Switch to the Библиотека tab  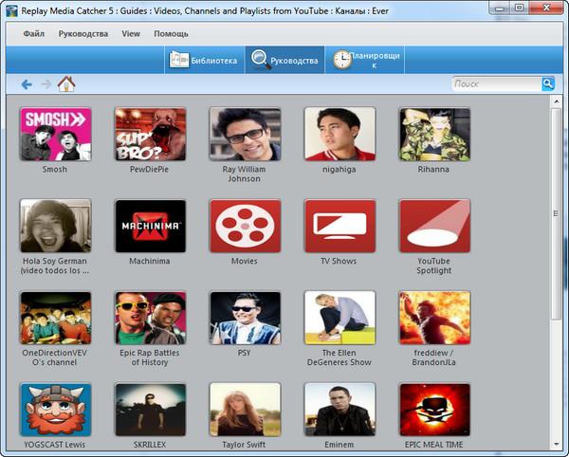point(203,60)
